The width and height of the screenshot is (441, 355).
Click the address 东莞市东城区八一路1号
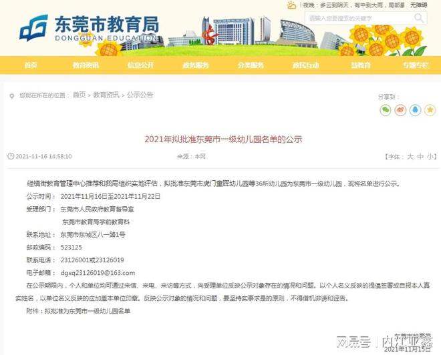point(93,234)
